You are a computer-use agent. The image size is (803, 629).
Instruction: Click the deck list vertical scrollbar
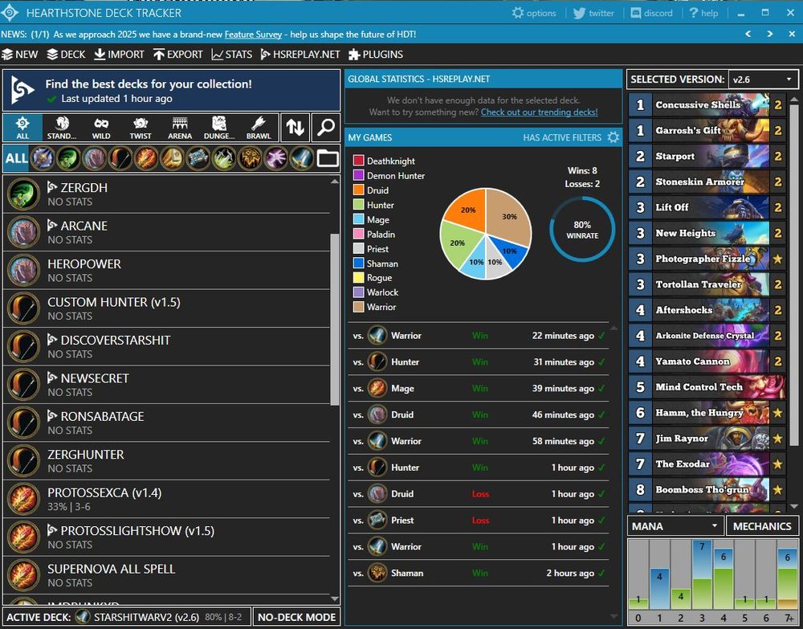pos(335,320)
